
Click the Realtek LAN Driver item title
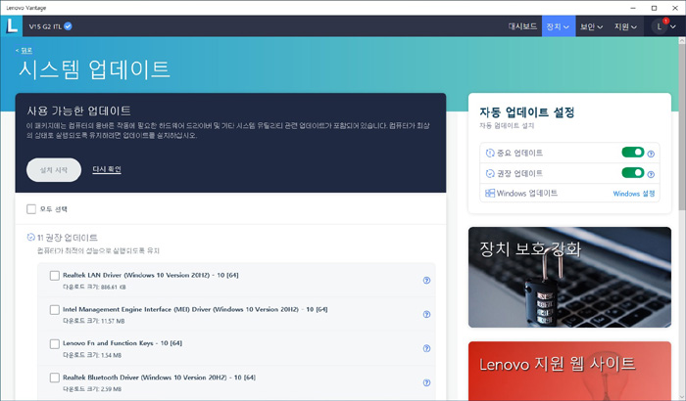pyautogui.click(x=151, y=275)
